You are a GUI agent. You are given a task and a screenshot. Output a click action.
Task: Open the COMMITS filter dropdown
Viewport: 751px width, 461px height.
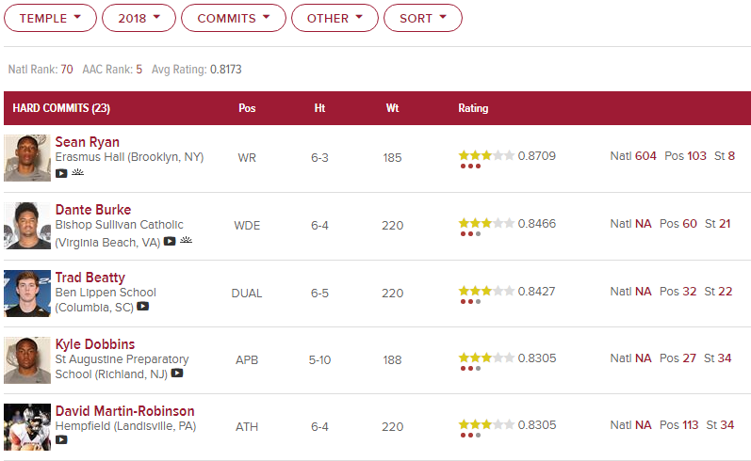234,18
